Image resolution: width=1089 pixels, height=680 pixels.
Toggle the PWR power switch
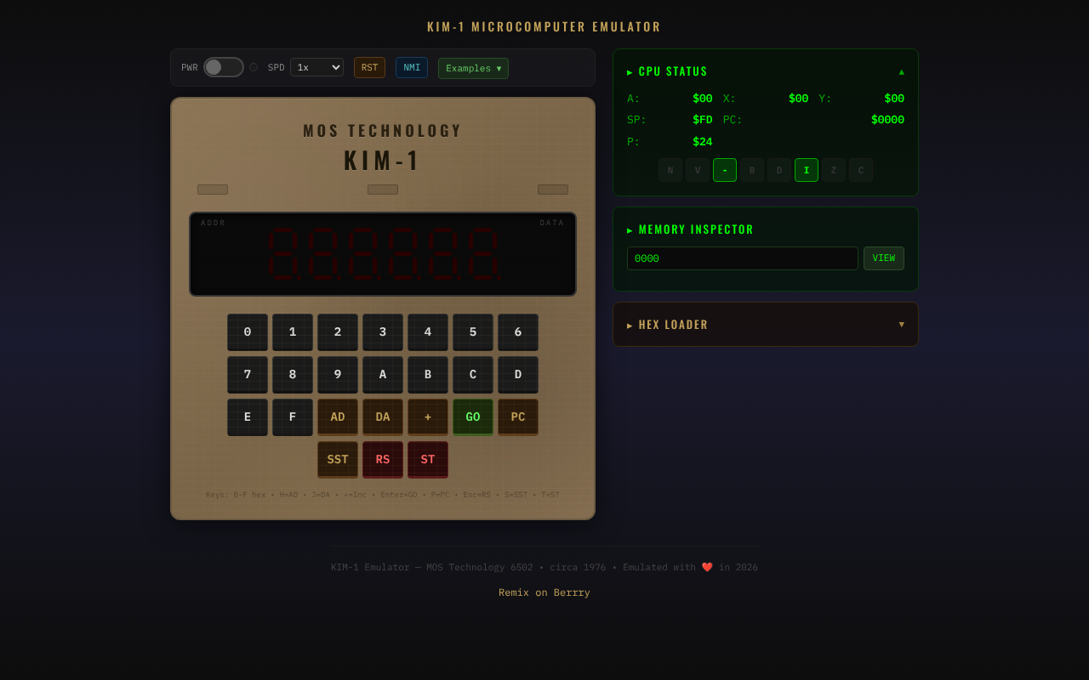pos(223,66)
